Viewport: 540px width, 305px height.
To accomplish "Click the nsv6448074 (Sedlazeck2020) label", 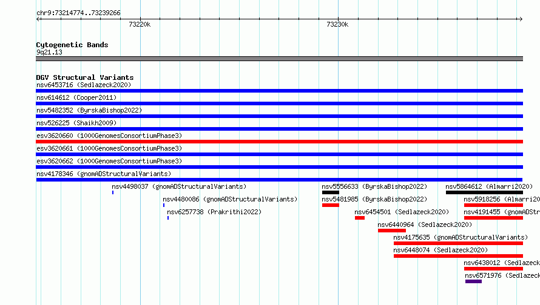I will coord(440,250).
